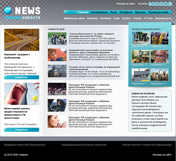Click Подробнее under the eye graffiti photo
The width and height of the screenshot is (176, 161).
pyautogui.click(x=139, y=83)
